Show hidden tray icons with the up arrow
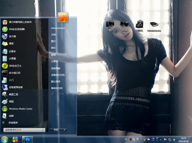192x143 pixels. click(x=161, y=139)
